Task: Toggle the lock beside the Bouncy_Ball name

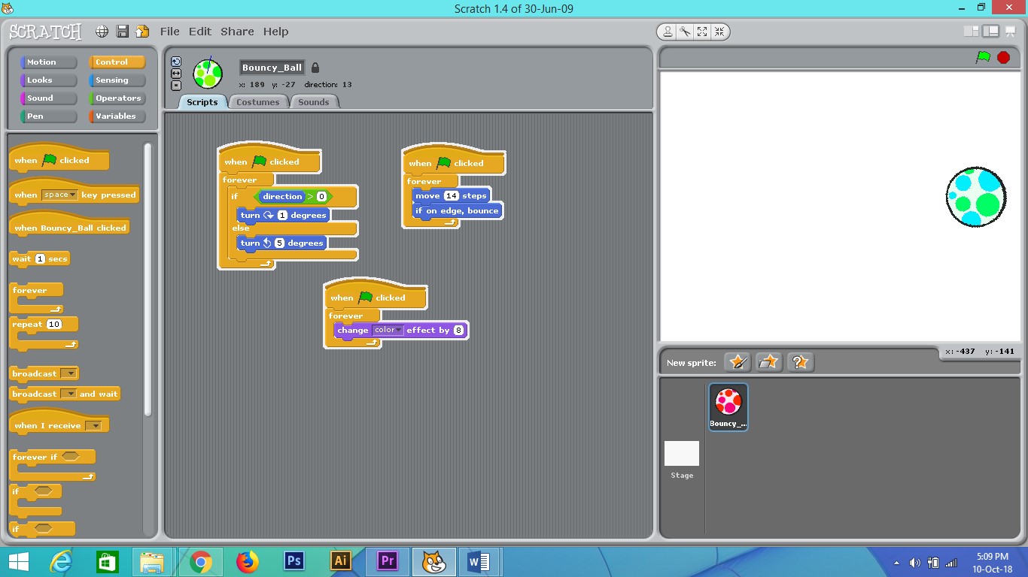Action: [315, 67]
